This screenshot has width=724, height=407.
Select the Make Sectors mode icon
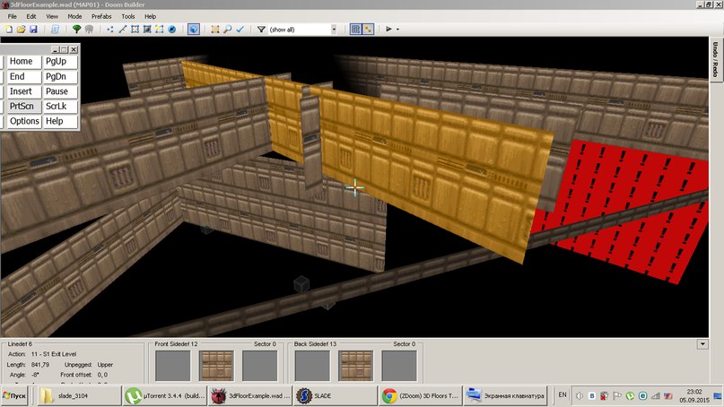pyautogui.click(x=160, y=29)
